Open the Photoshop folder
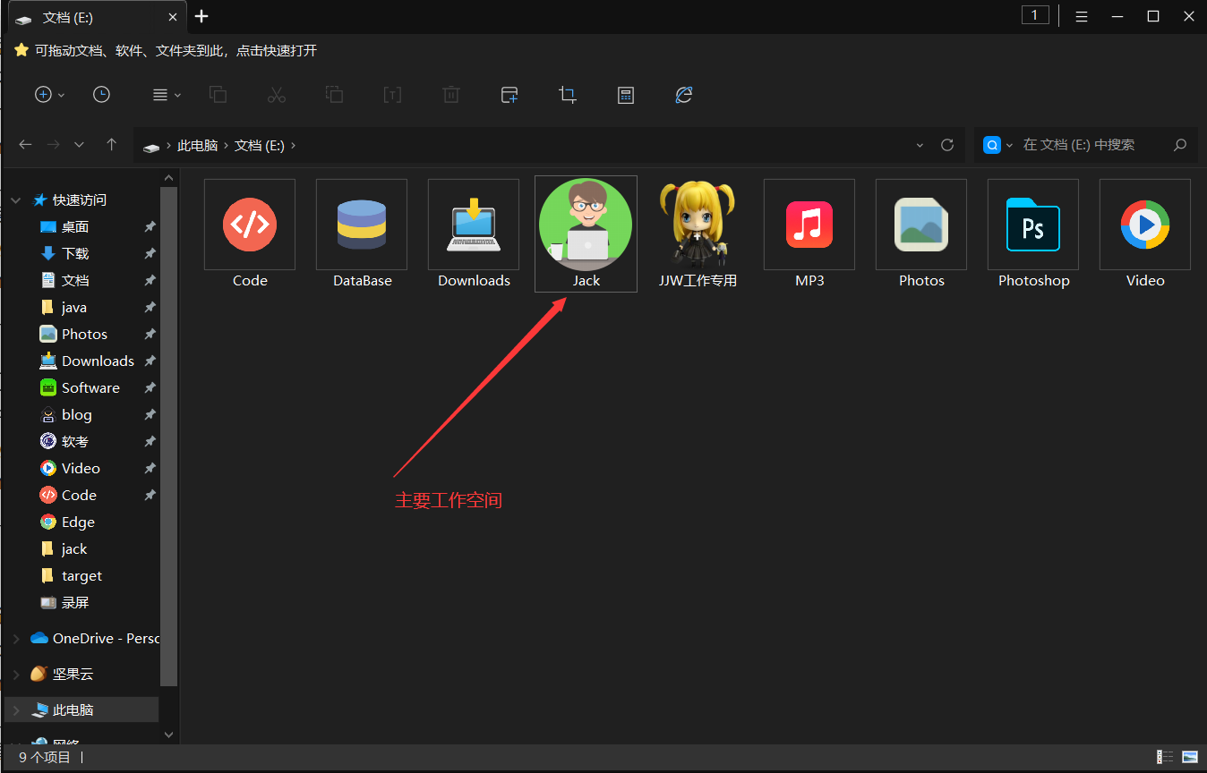 1033,234
